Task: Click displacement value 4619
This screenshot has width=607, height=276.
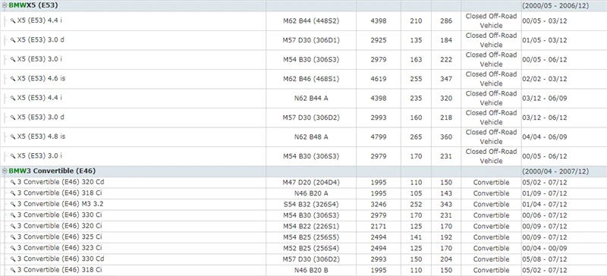Action: (378, 79)
